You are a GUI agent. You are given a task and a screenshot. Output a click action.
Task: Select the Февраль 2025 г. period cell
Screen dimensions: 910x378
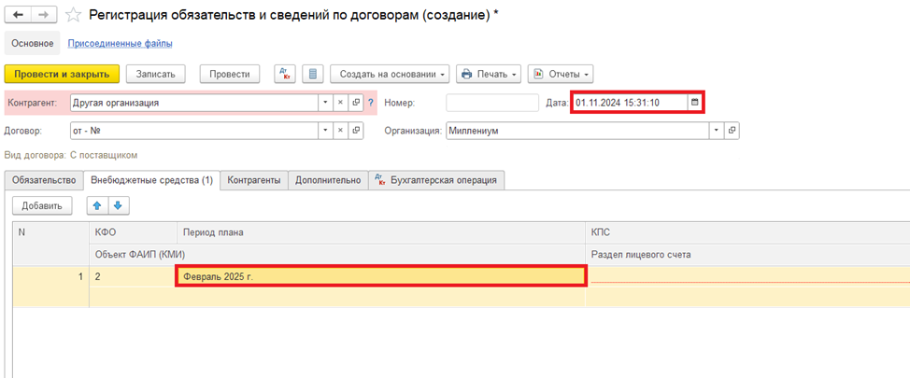(x=381, y=275)
